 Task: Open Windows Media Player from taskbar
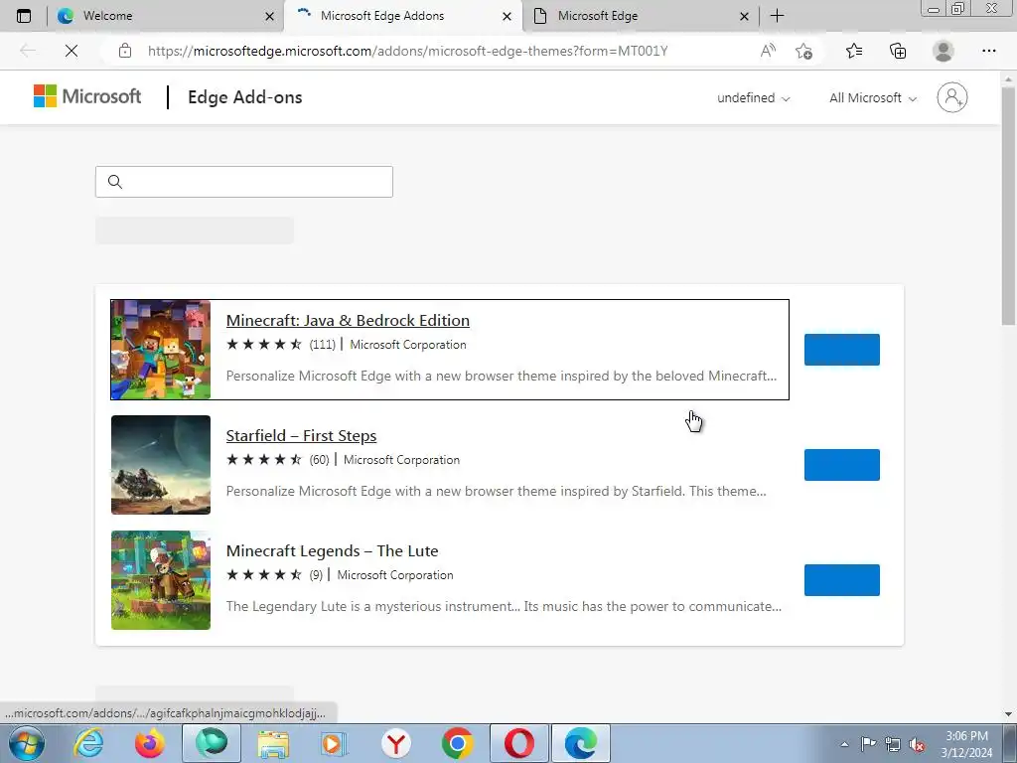pos(334,744)
